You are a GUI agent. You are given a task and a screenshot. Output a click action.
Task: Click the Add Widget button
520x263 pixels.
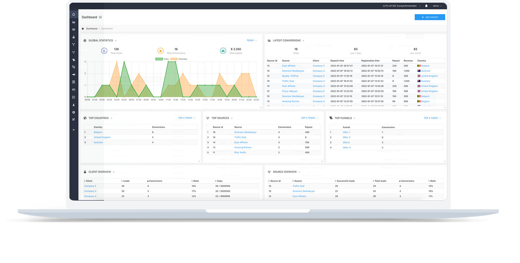(430, 17)
